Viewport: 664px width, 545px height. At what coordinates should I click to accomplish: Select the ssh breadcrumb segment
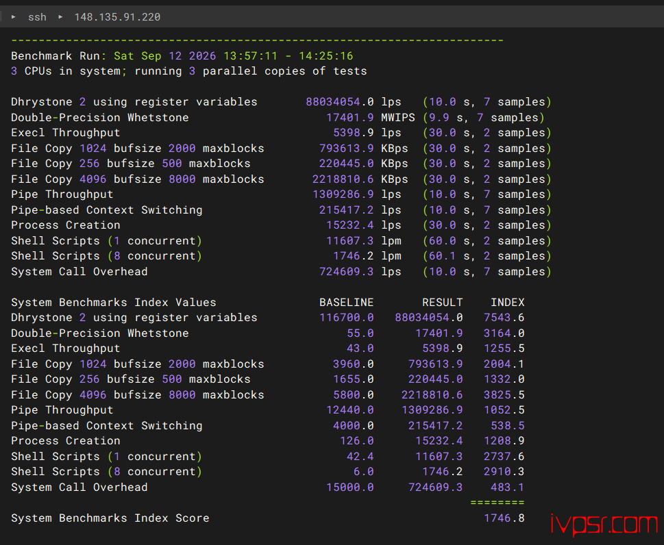point(37,17)
